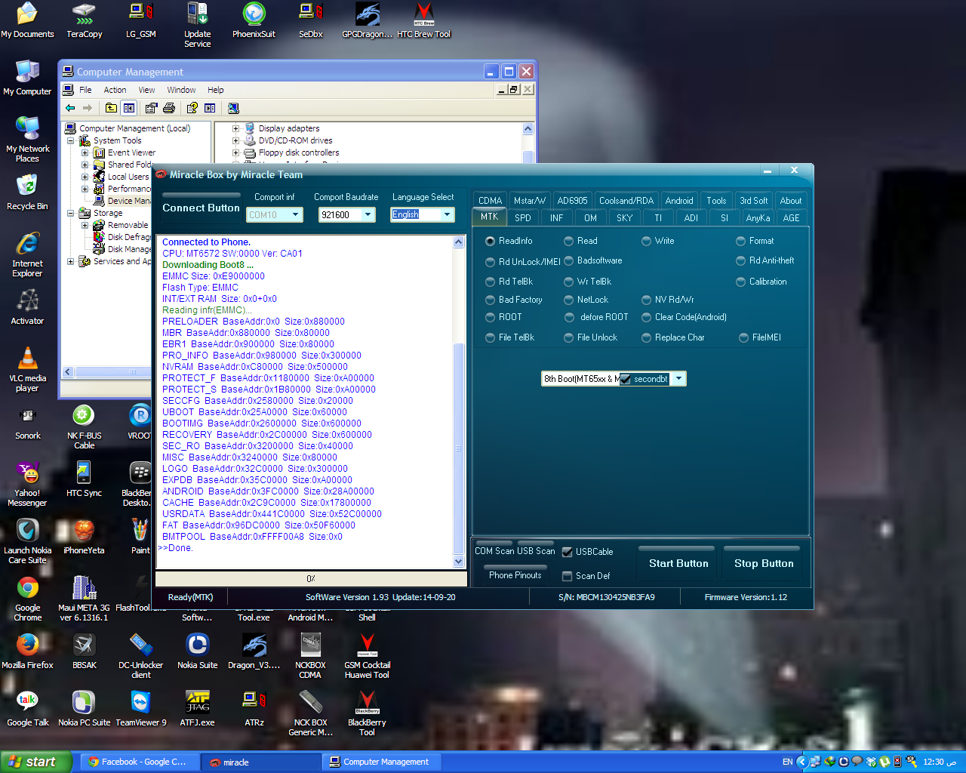
Task: Click the help icon in Computer Management toolbar
Action: (x=192, y=108)
